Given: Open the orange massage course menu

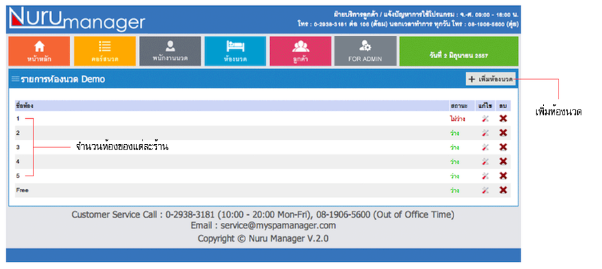Looking at the screenshot, I should tap(104, 51).
